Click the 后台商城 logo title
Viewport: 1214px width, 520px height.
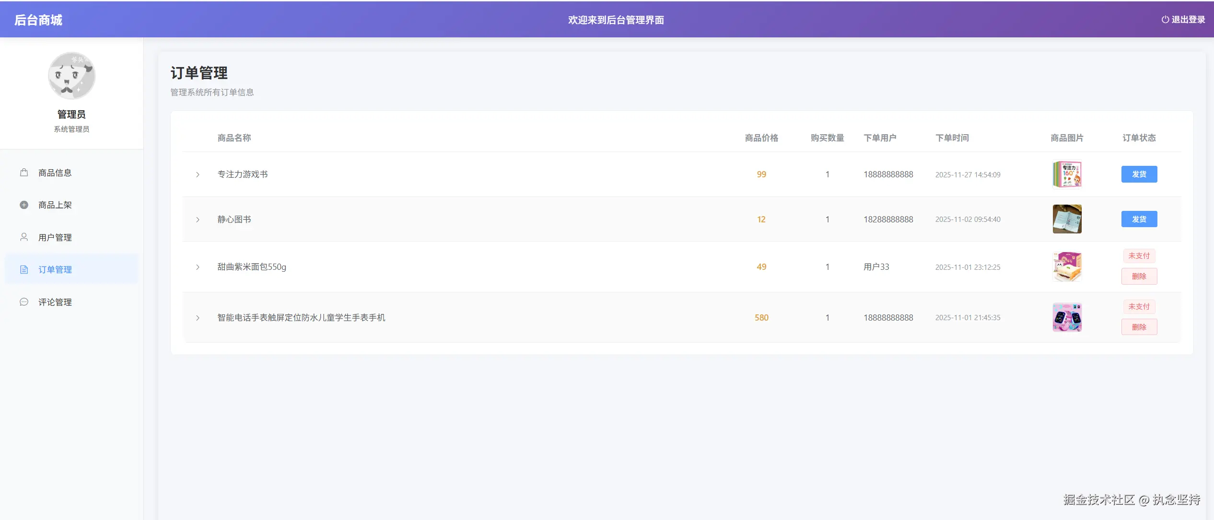(38, 20)
